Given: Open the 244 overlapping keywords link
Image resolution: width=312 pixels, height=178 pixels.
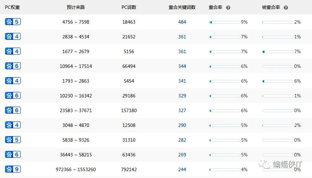Looking at the screenshot, I should point(182,169).
